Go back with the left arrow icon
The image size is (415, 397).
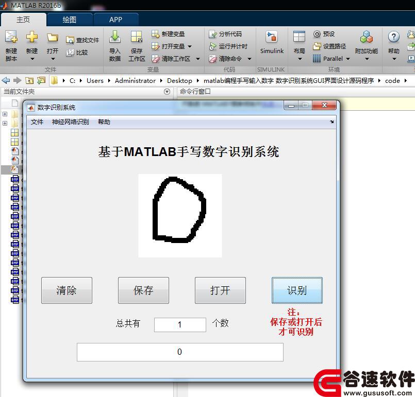(6, 80)
